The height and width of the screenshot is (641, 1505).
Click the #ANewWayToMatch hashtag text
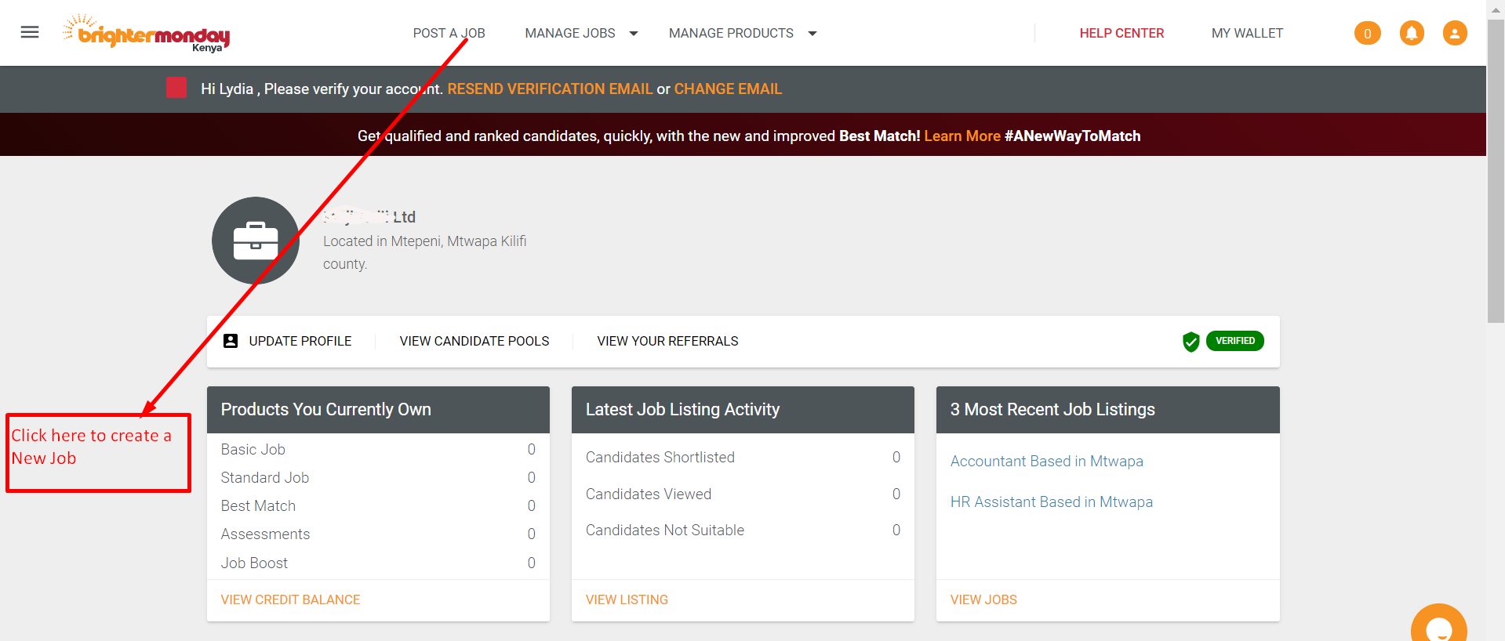1072,136
